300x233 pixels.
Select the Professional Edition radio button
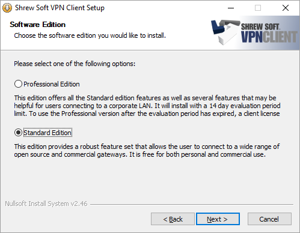[x=18, y=84]
